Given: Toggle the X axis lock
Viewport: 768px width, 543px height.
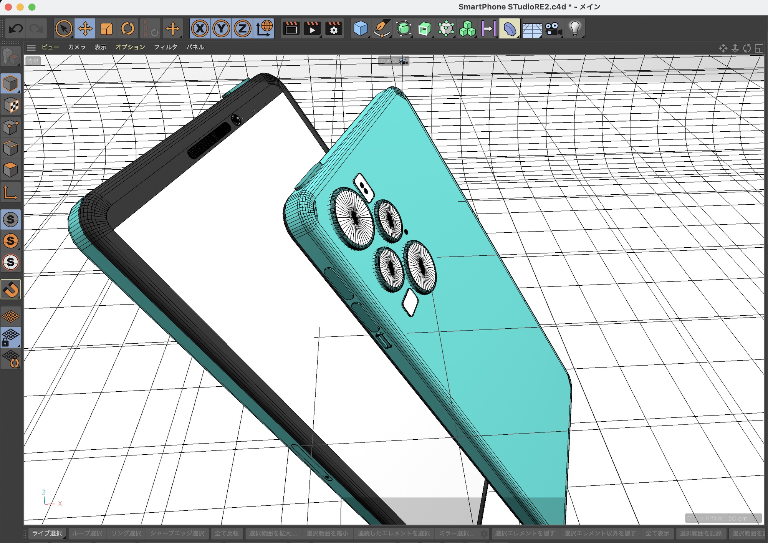Looking at the screenshot, I should coord(200,28).
